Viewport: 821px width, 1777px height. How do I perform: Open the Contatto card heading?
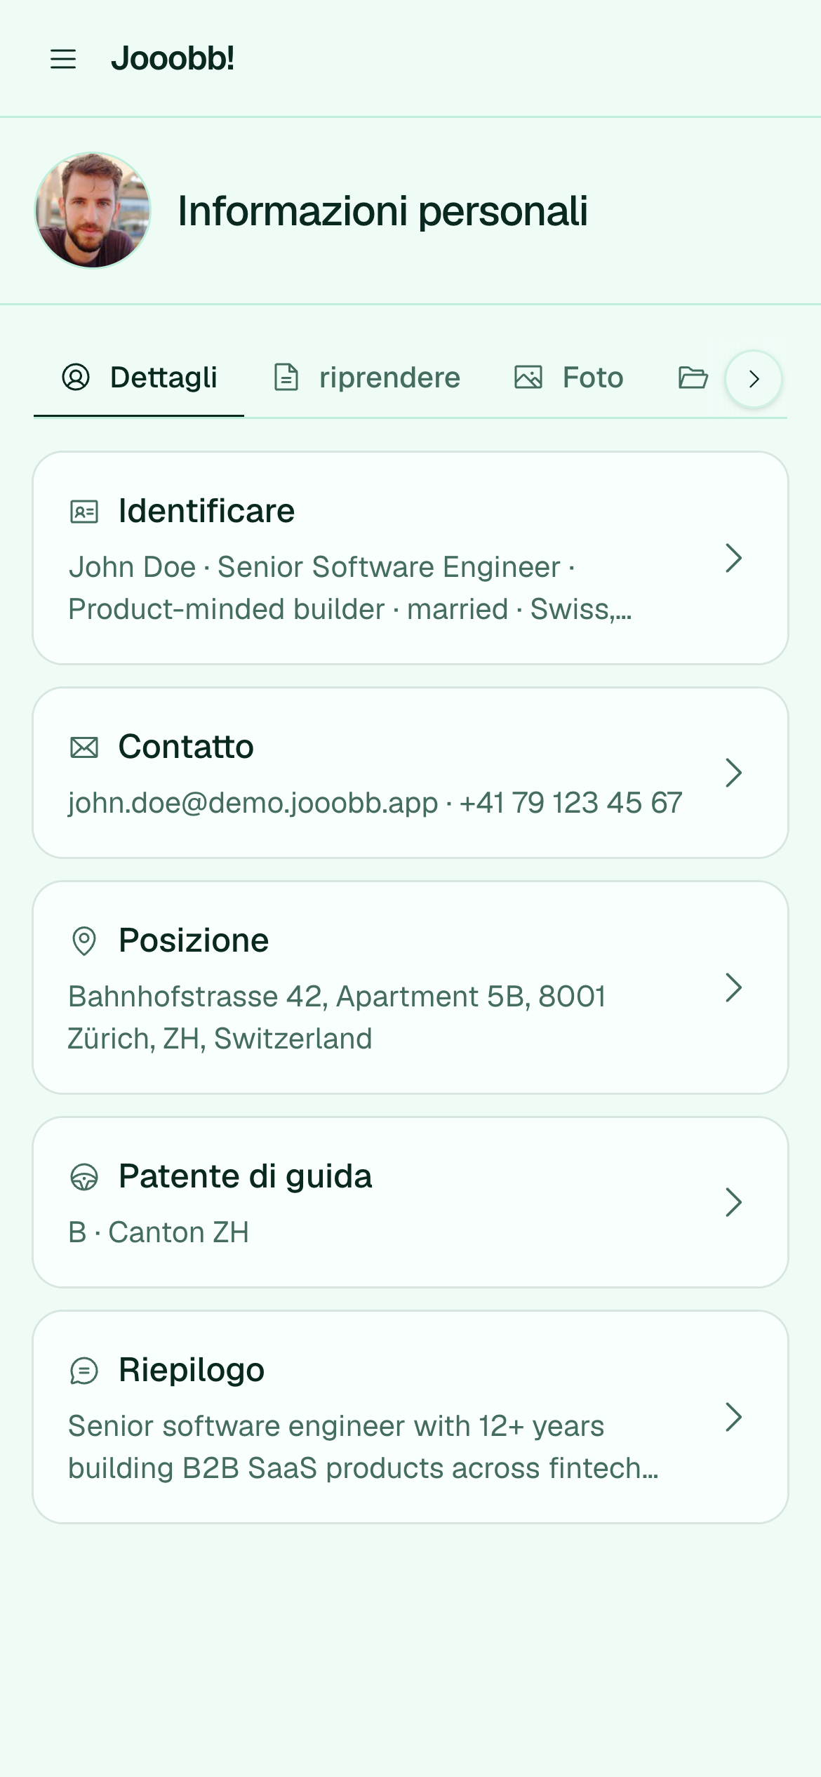[x=186, y=747]
